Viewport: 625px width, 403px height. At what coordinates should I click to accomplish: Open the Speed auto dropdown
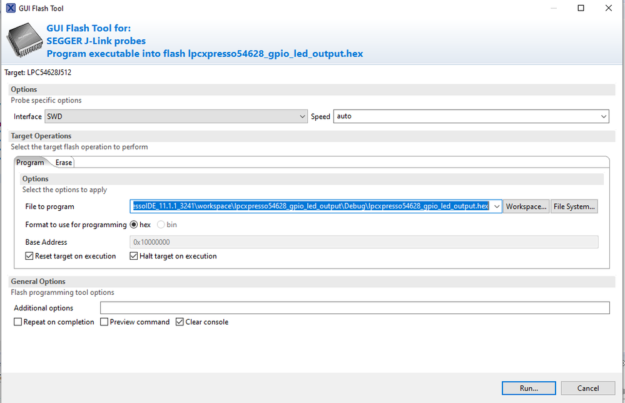click(471, 116)
